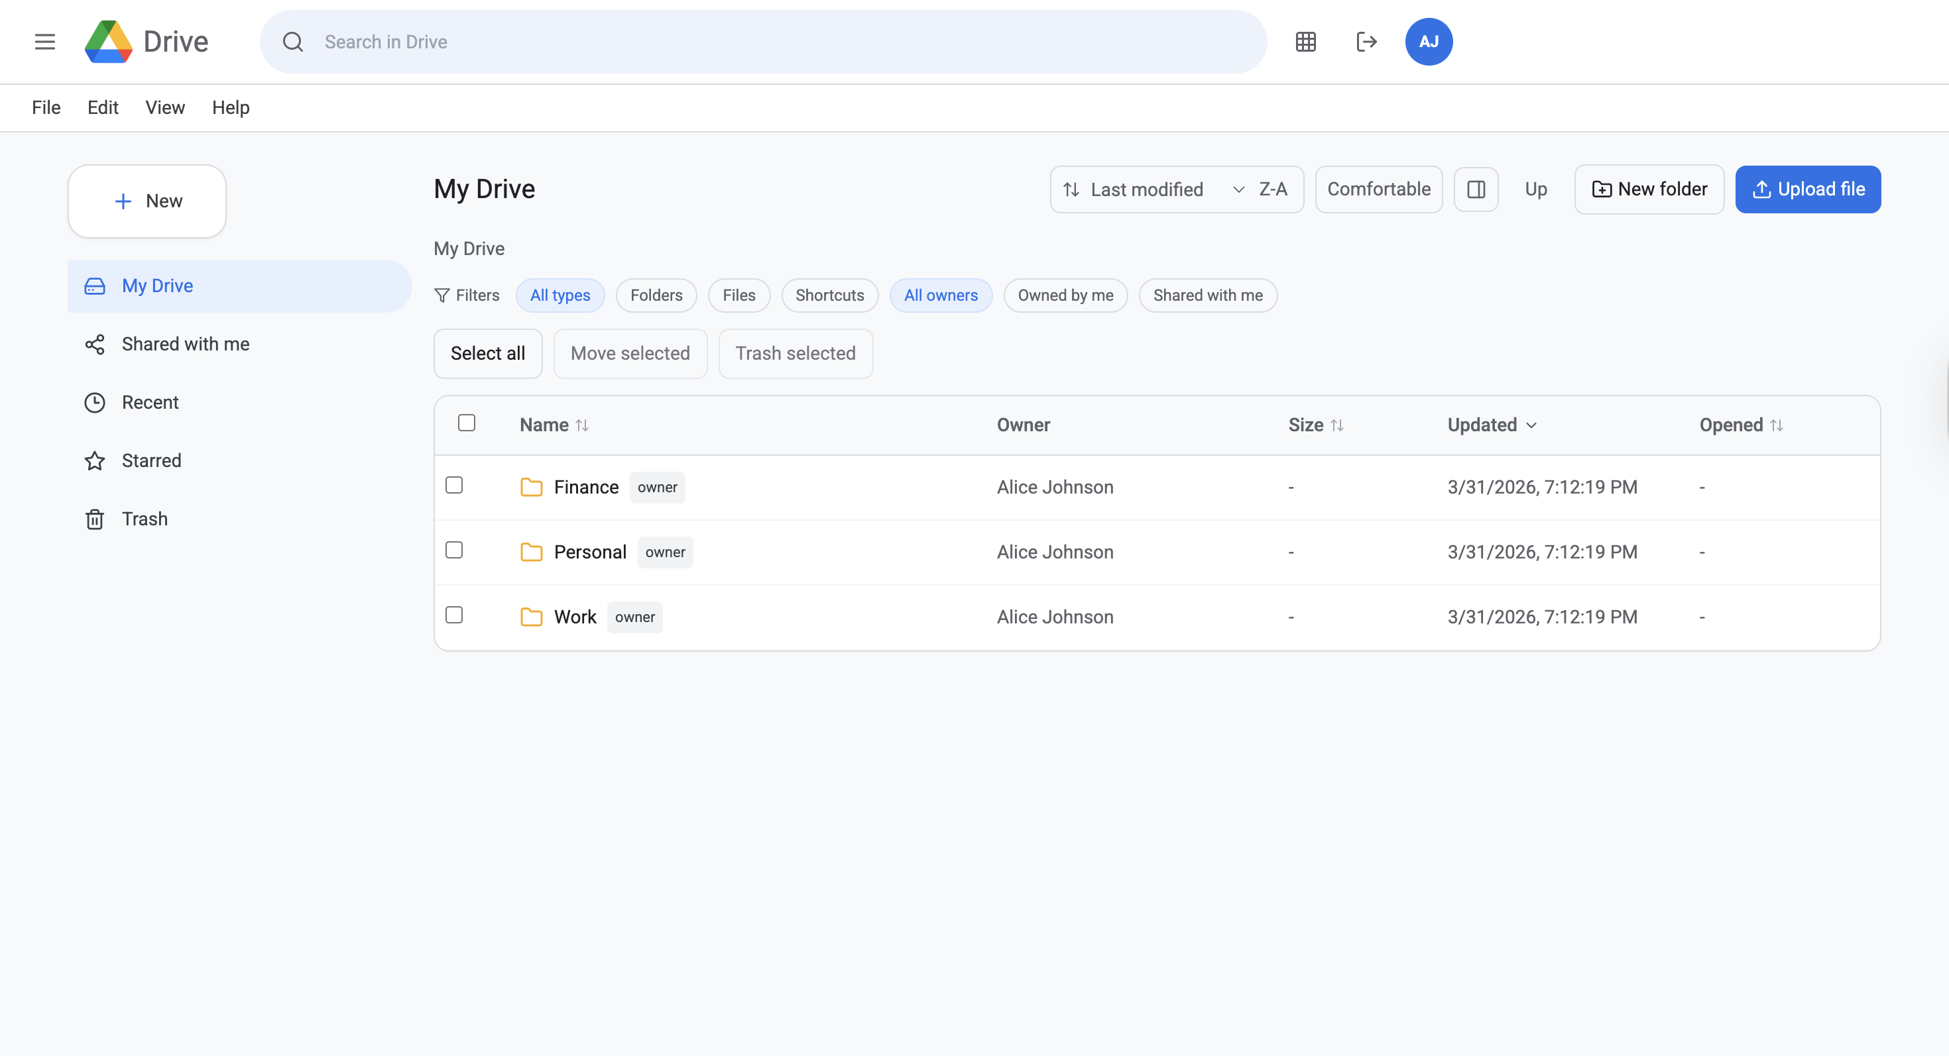Toggle Z-A sort direction
1949x1056 pixels.
pyautogui.click(x=1273, y=189)
